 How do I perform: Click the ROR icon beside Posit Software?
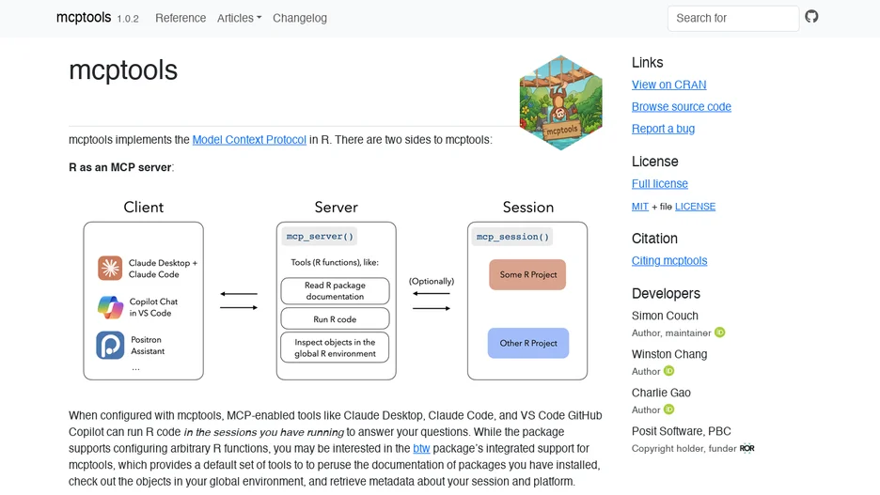747,448
